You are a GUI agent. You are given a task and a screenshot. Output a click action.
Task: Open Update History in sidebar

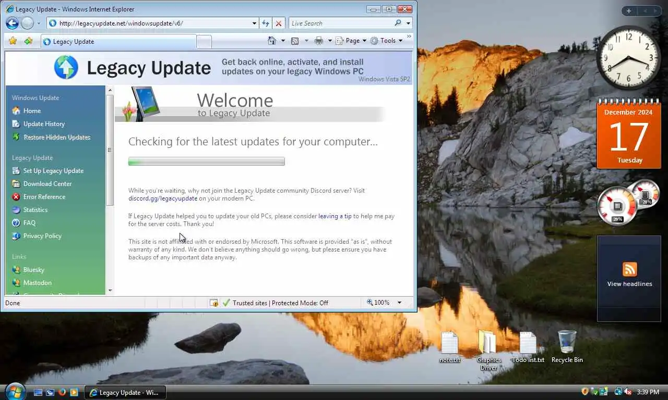44,124
